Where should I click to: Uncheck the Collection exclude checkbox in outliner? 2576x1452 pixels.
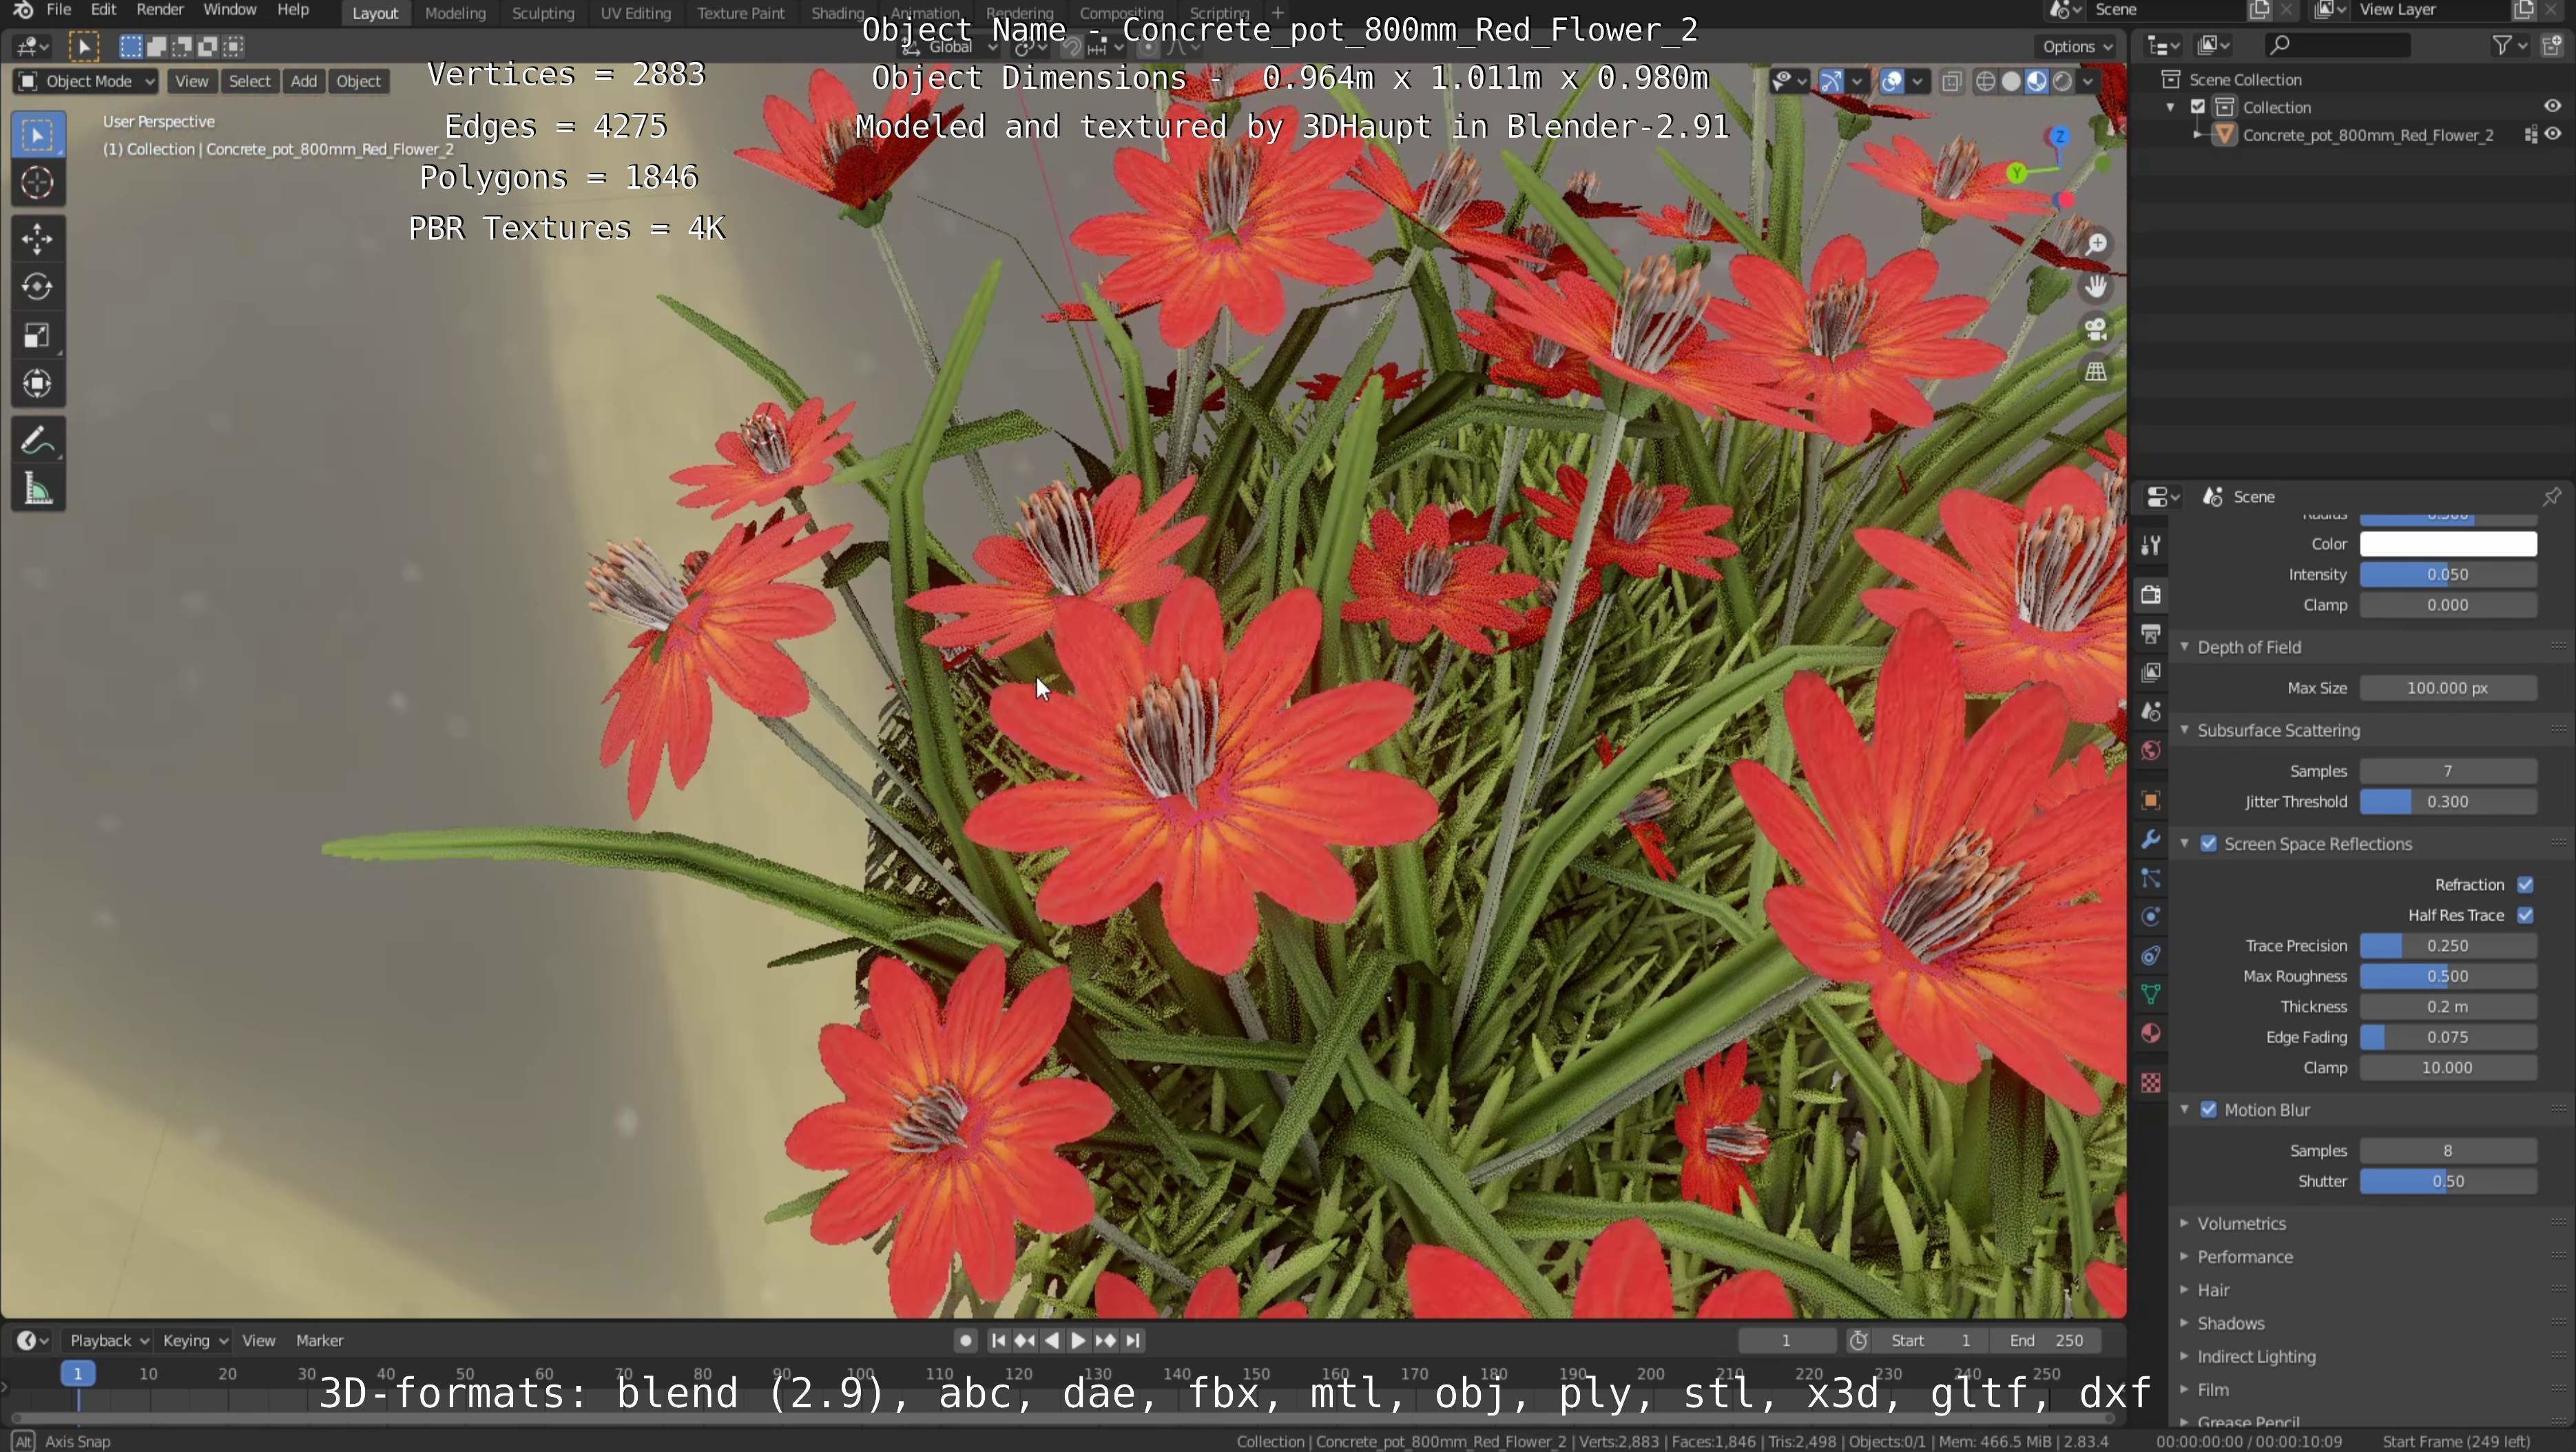pos(2198,107)
